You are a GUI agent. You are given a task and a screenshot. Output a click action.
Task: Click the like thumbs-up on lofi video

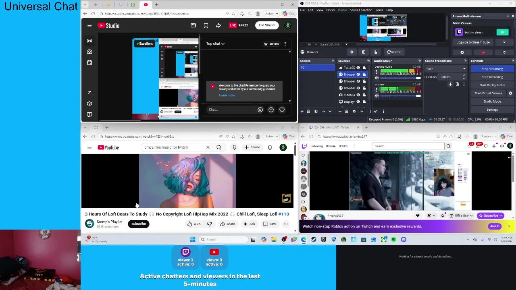pos(189,224)
